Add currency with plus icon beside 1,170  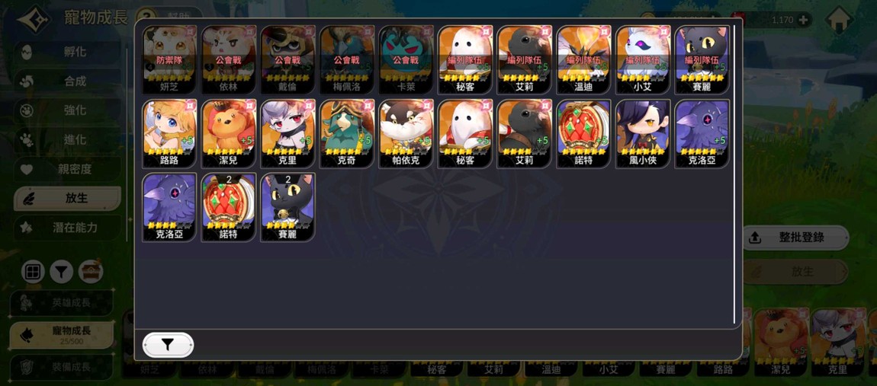pyautogui.click(x=804, y=20)
